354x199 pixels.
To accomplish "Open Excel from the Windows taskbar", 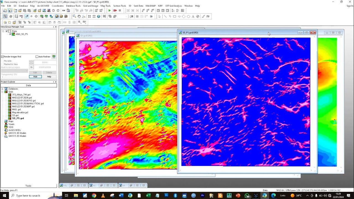I will tap(148, 195).
